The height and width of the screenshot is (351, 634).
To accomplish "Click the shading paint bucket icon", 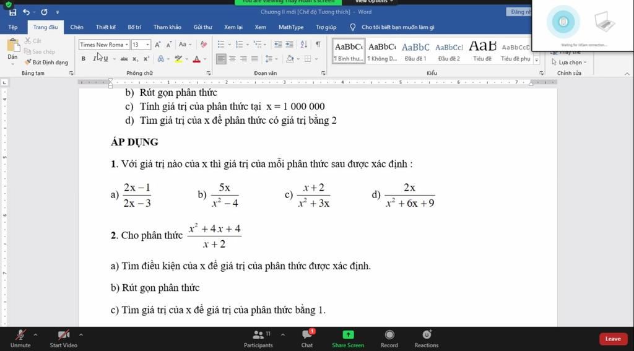I will (x=290, y=59).
